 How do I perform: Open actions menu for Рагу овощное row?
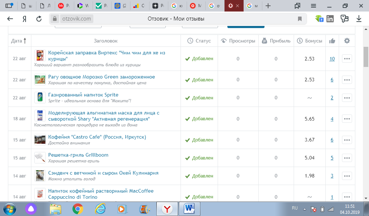point(347,80)
